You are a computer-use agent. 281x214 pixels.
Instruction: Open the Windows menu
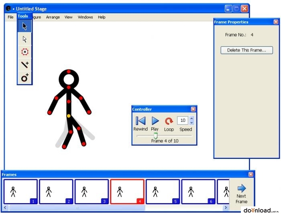pos(85,17)
